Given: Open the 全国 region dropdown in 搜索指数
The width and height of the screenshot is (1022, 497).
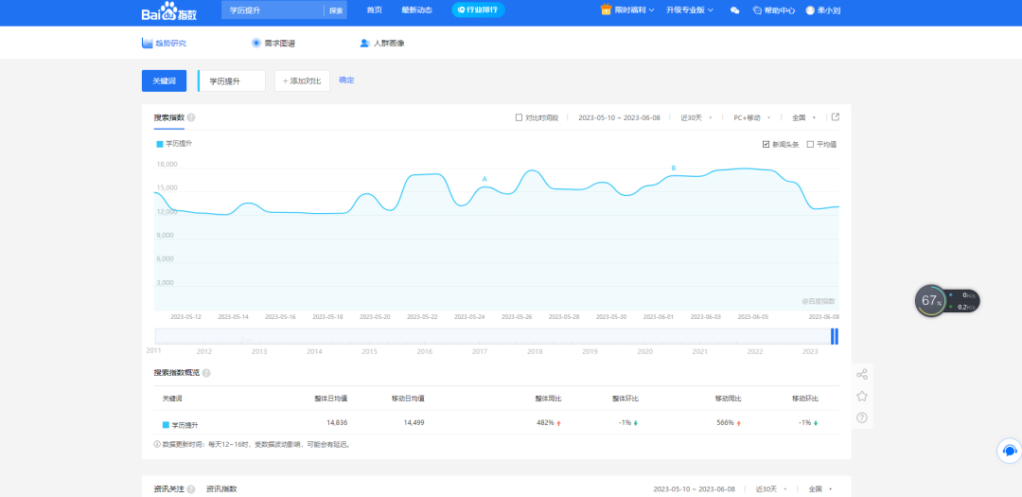Looking at the screenshot, I should (x=803, y=118).
